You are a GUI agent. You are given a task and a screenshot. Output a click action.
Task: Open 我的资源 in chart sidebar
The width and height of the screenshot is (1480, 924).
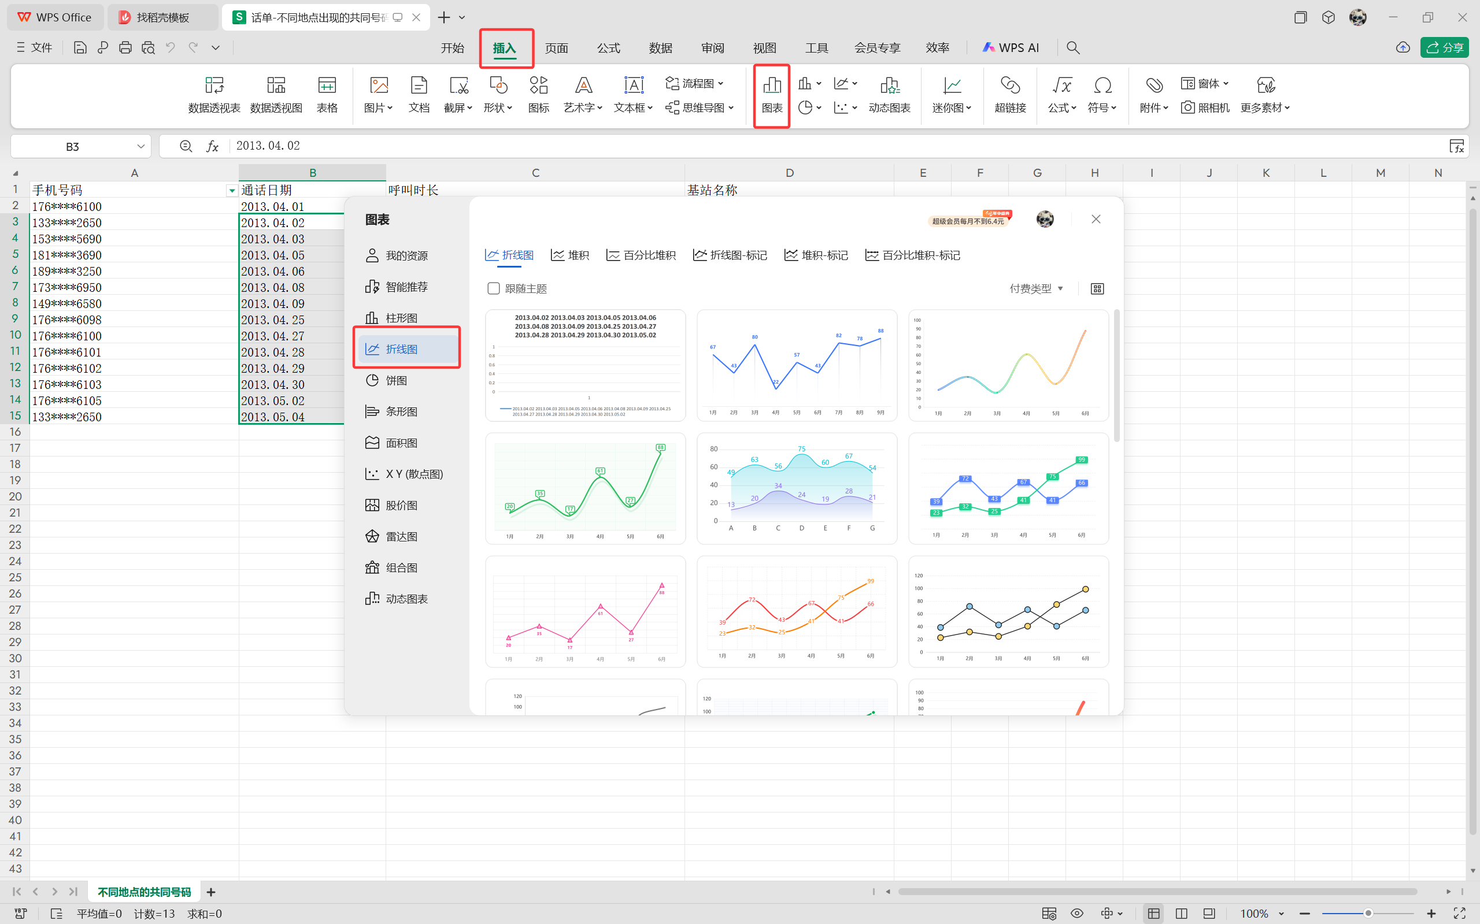[406, 255]
